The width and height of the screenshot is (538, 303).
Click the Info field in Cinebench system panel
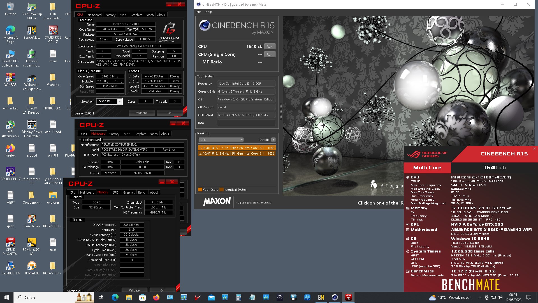246,123
